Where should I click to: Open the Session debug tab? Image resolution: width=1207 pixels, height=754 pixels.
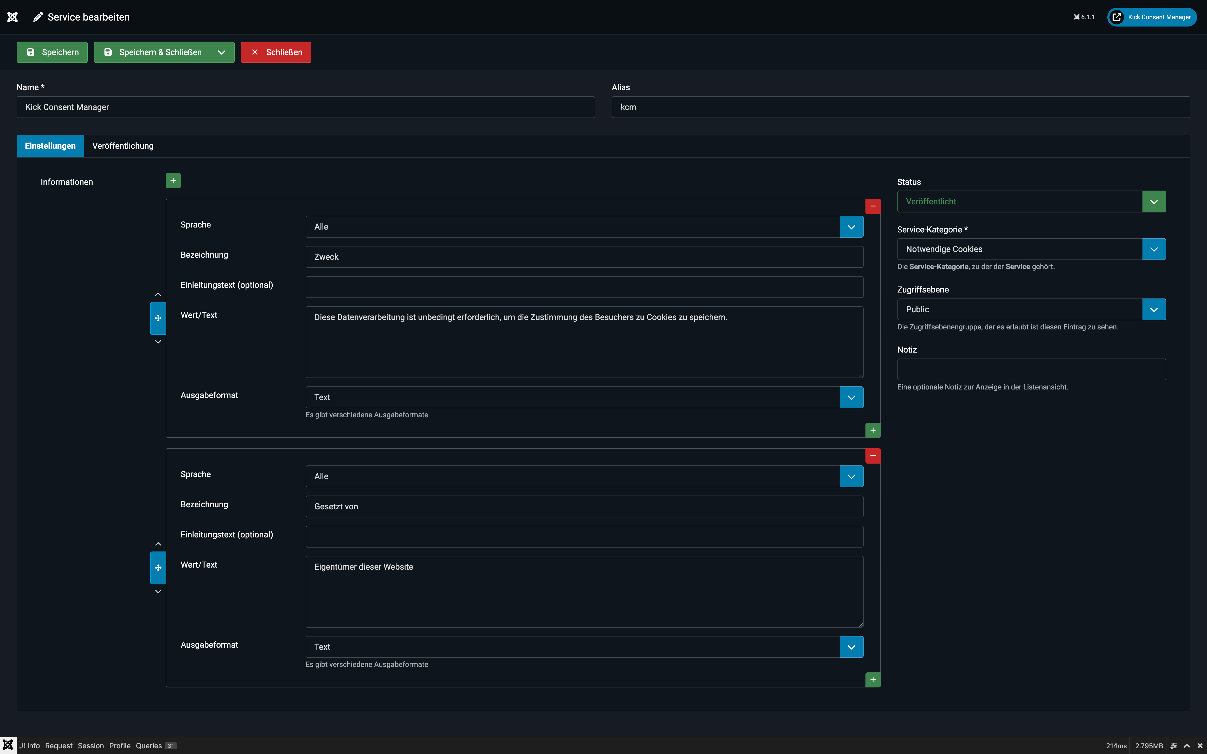91,745
